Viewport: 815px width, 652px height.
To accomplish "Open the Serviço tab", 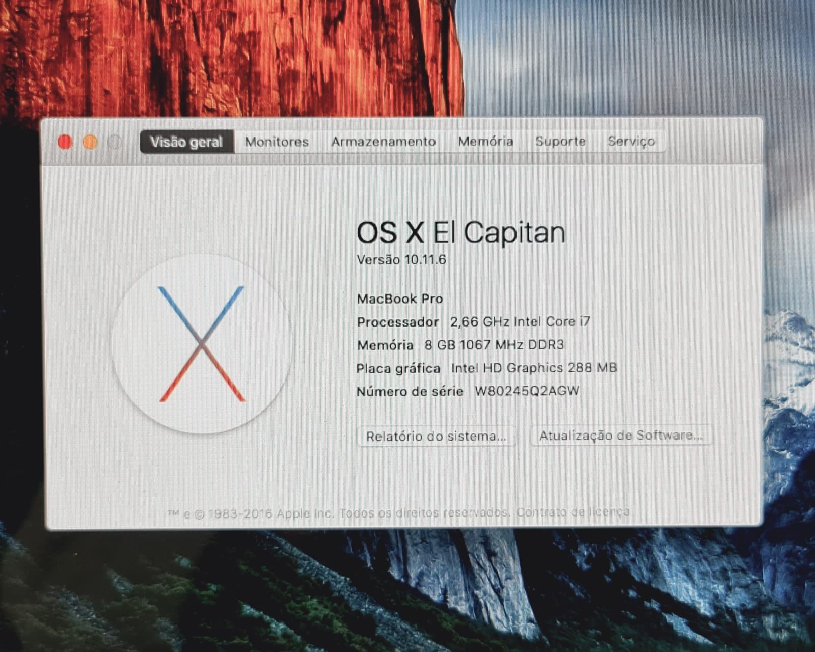I will pos(631,141).
